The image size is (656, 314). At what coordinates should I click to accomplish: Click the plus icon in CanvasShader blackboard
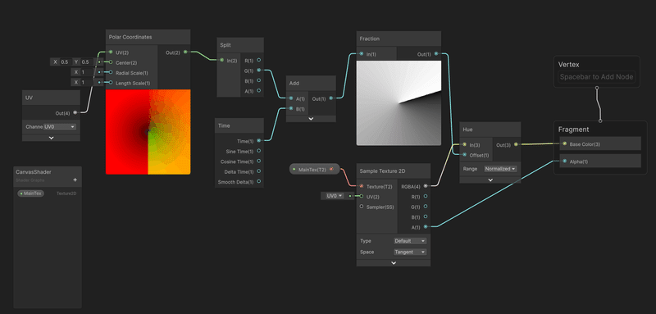75,180
